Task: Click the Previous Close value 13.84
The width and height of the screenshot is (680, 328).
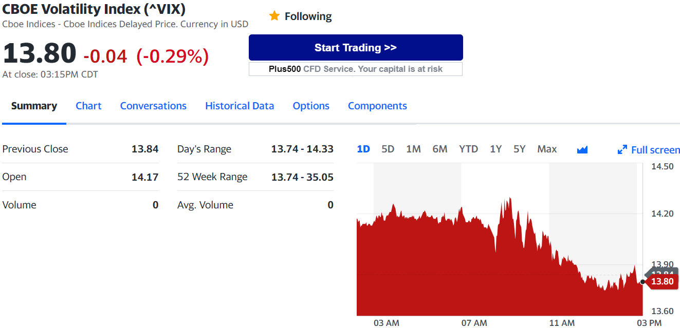Action: point(145,149)
